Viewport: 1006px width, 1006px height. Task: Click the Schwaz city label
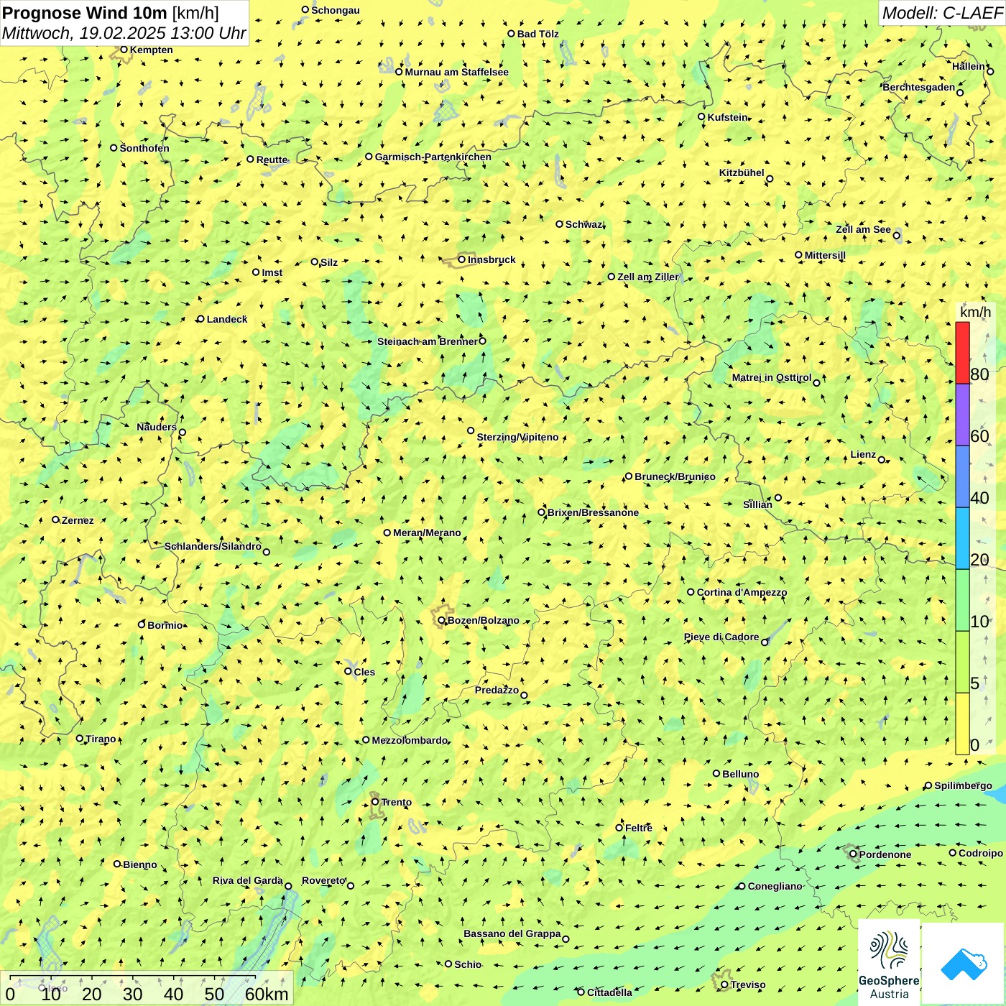point(583,224)
